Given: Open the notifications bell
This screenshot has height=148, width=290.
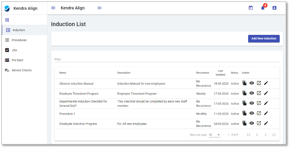Looking at the screenshot, I should [263, 8].
